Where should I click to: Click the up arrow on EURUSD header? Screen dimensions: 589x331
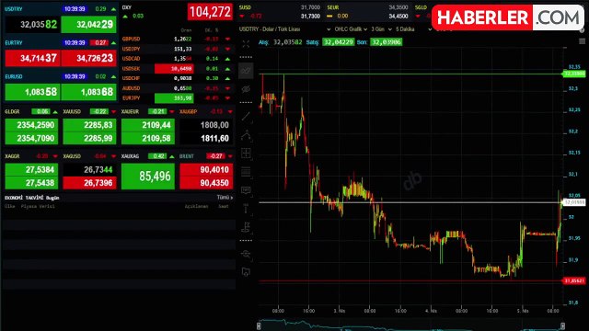[x=113, y=76]
